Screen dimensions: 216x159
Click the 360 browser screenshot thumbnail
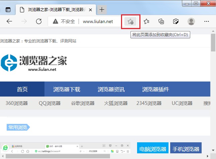coord(65,148)
